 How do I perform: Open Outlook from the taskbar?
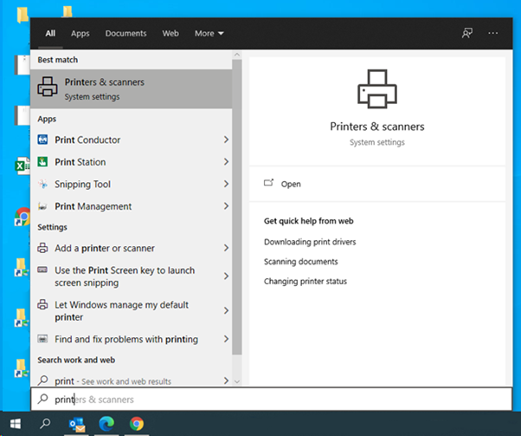point(77,424)
